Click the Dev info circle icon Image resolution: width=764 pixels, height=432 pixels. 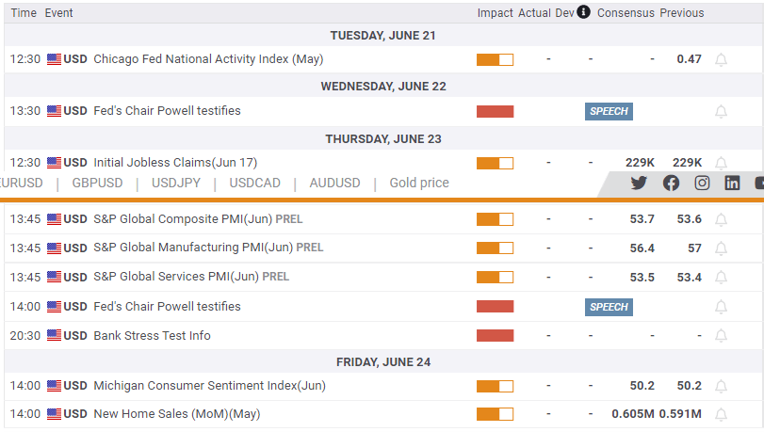point(583,12)
